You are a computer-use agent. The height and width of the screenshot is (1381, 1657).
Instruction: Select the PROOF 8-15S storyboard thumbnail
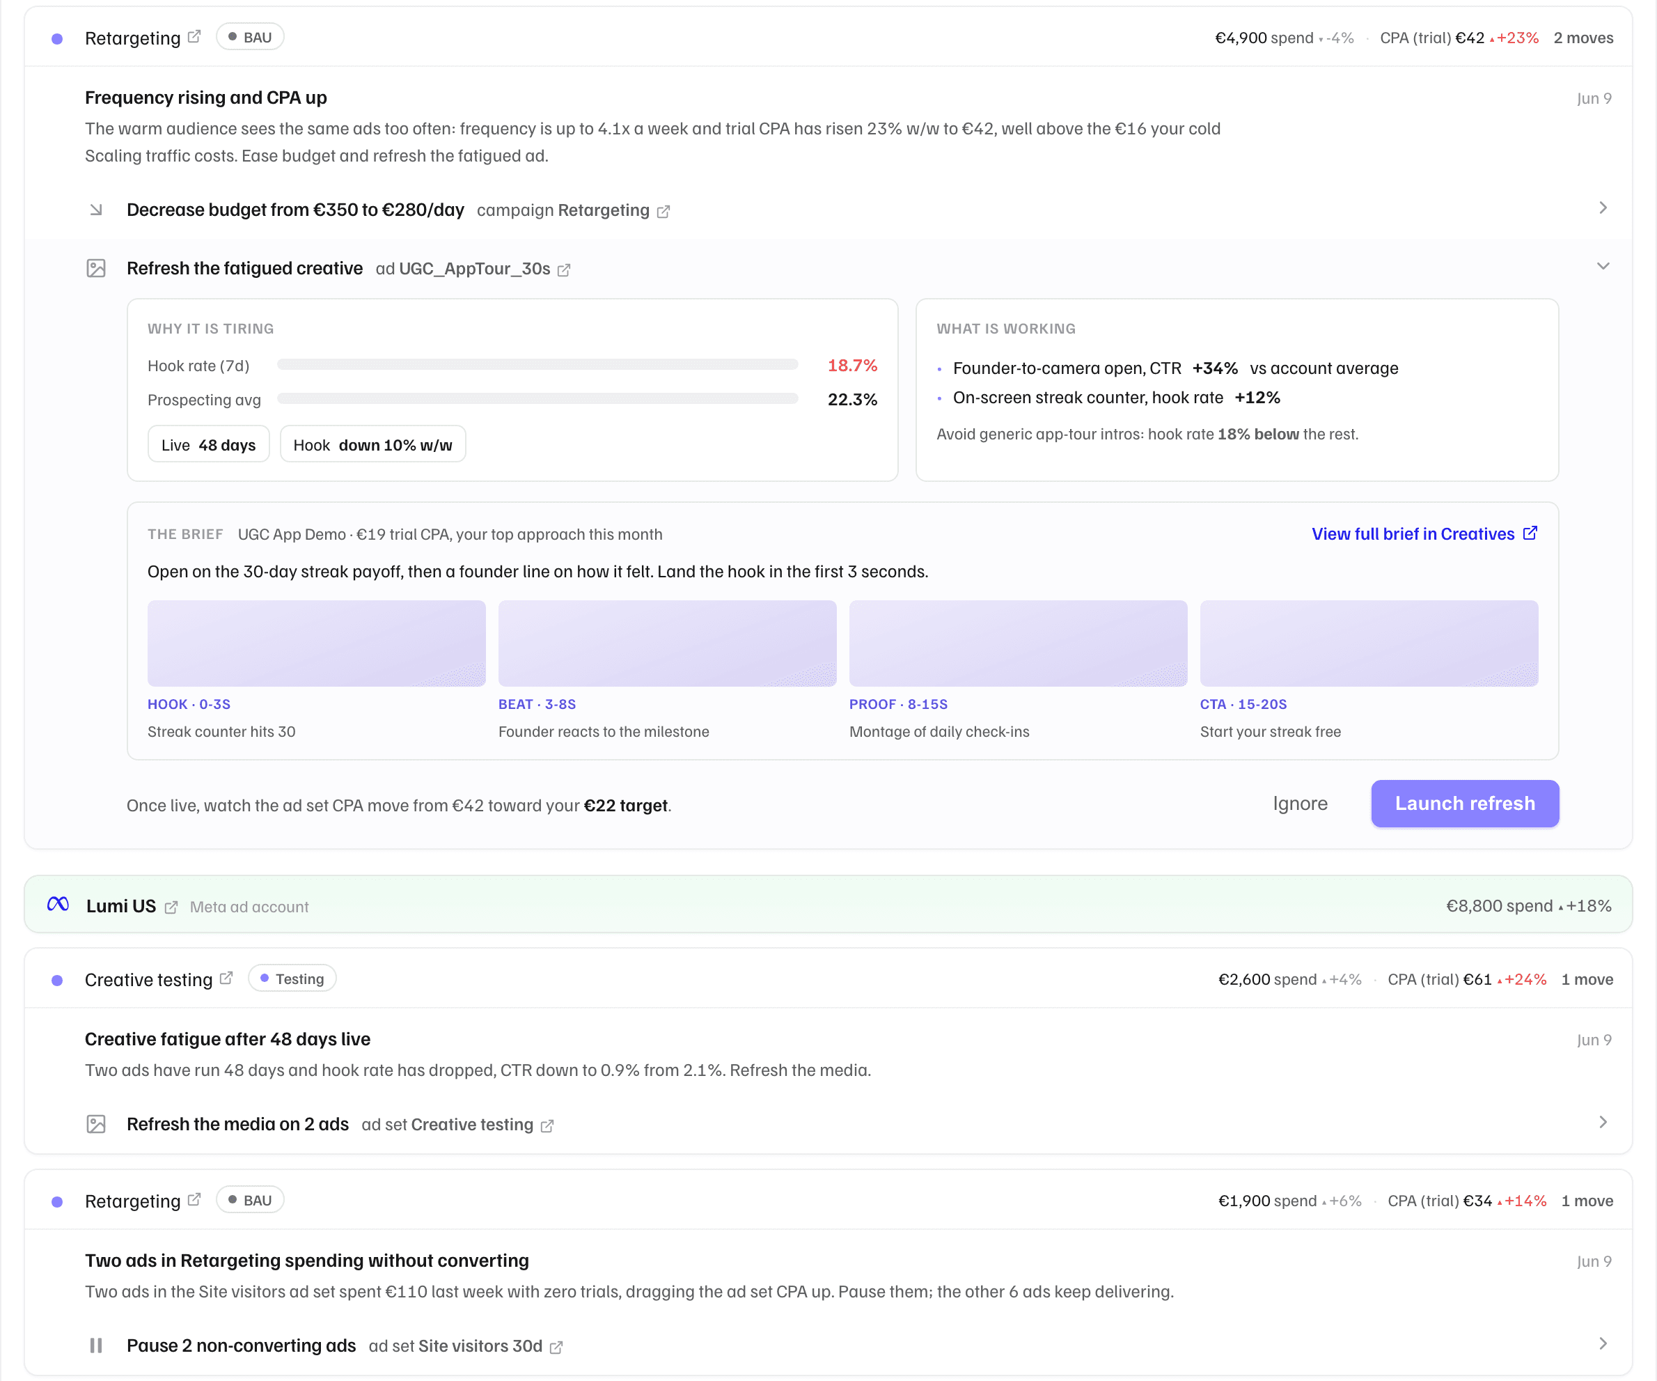click(x=1018, y=643)
